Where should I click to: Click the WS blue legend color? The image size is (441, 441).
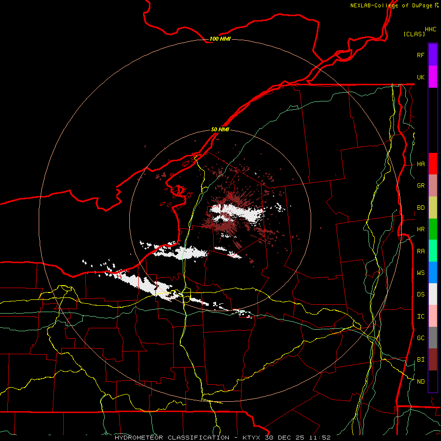[433, 272]
